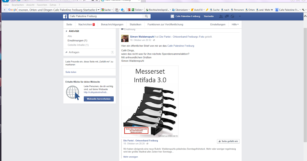
Task: Expand the AutoFill dropdown arrow
Action: pos(203,10)
